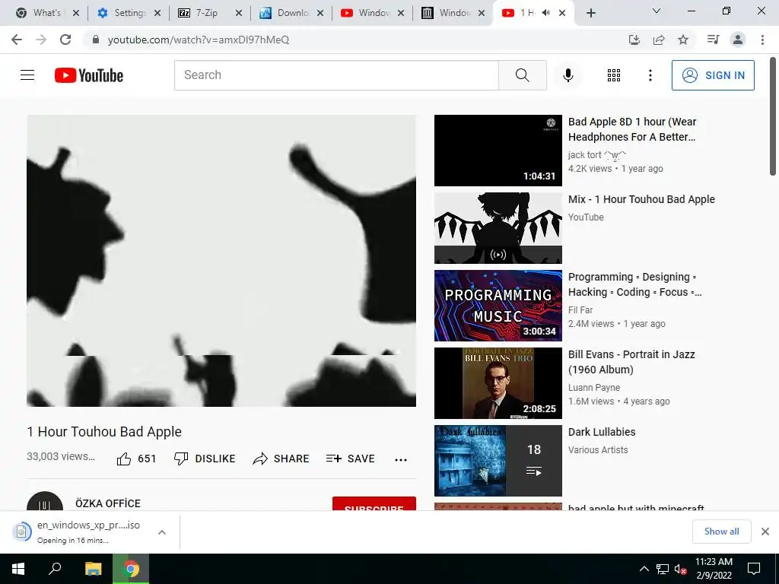Close the downloads bar
This screenshot has width=779, height=584.
[765, 532]
